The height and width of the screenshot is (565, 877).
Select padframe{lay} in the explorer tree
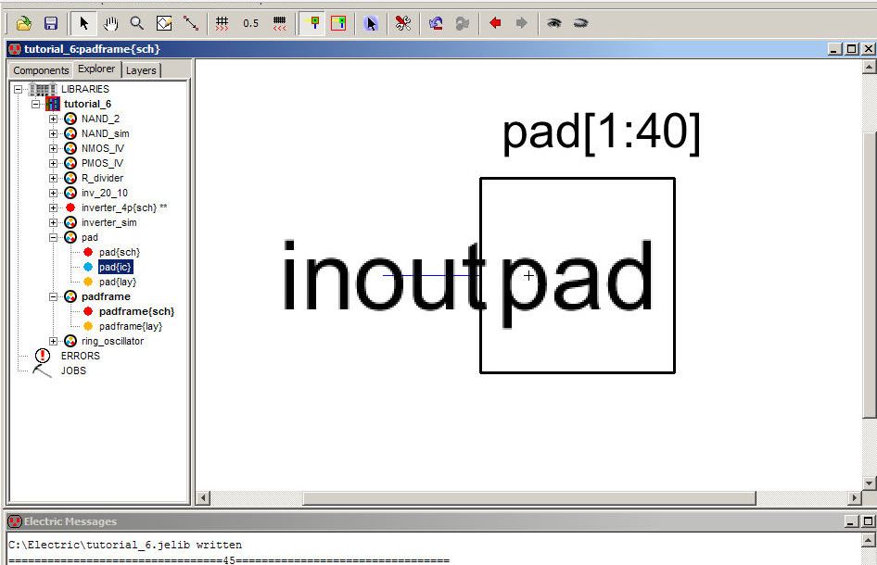[130, 326]
